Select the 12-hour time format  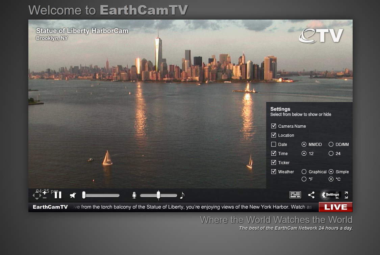tap(304, 153)
